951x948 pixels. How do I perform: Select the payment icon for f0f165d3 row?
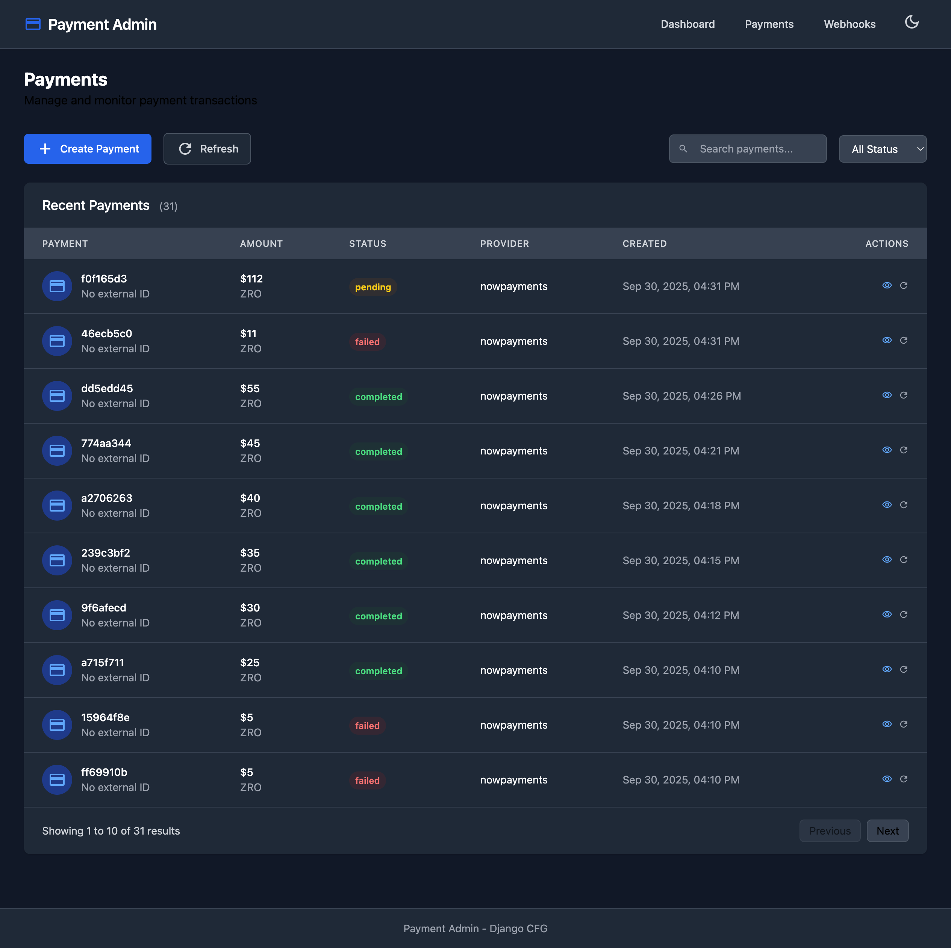(x=57, y=286)
